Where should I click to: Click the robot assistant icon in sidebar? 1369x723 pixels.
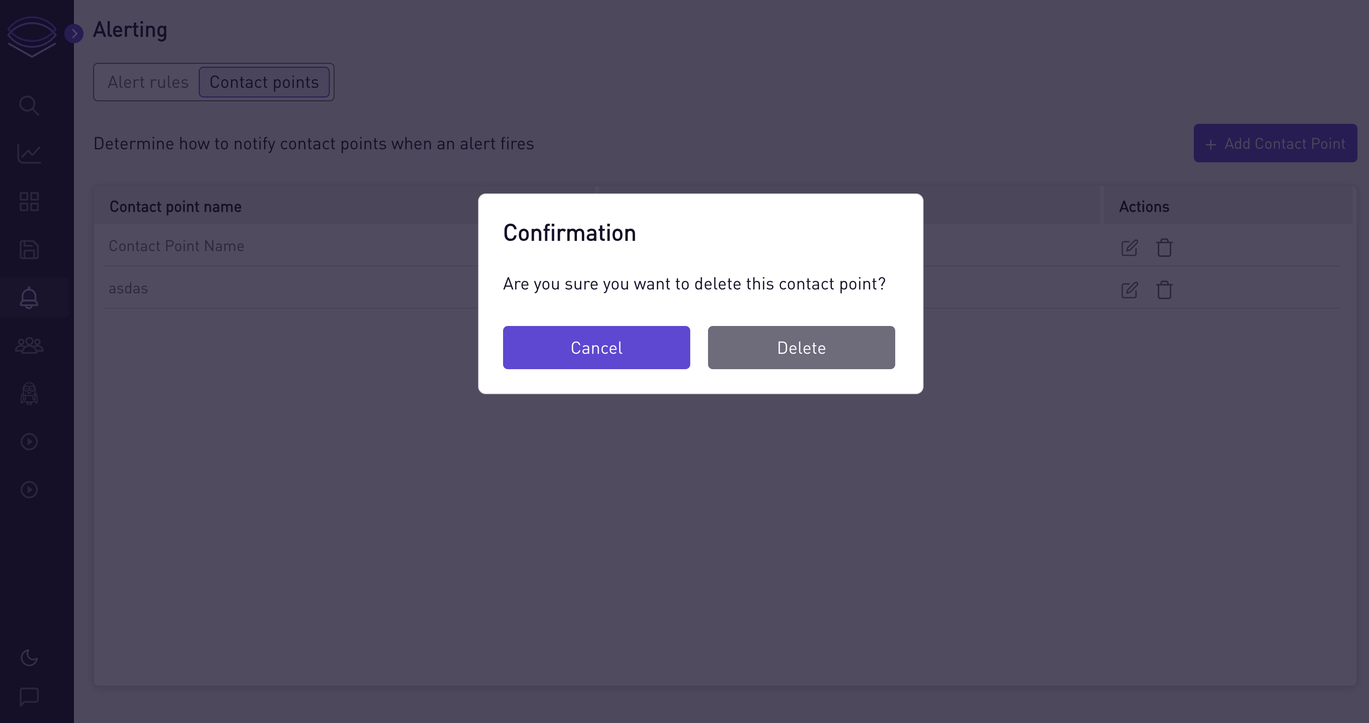coord(29,393)
